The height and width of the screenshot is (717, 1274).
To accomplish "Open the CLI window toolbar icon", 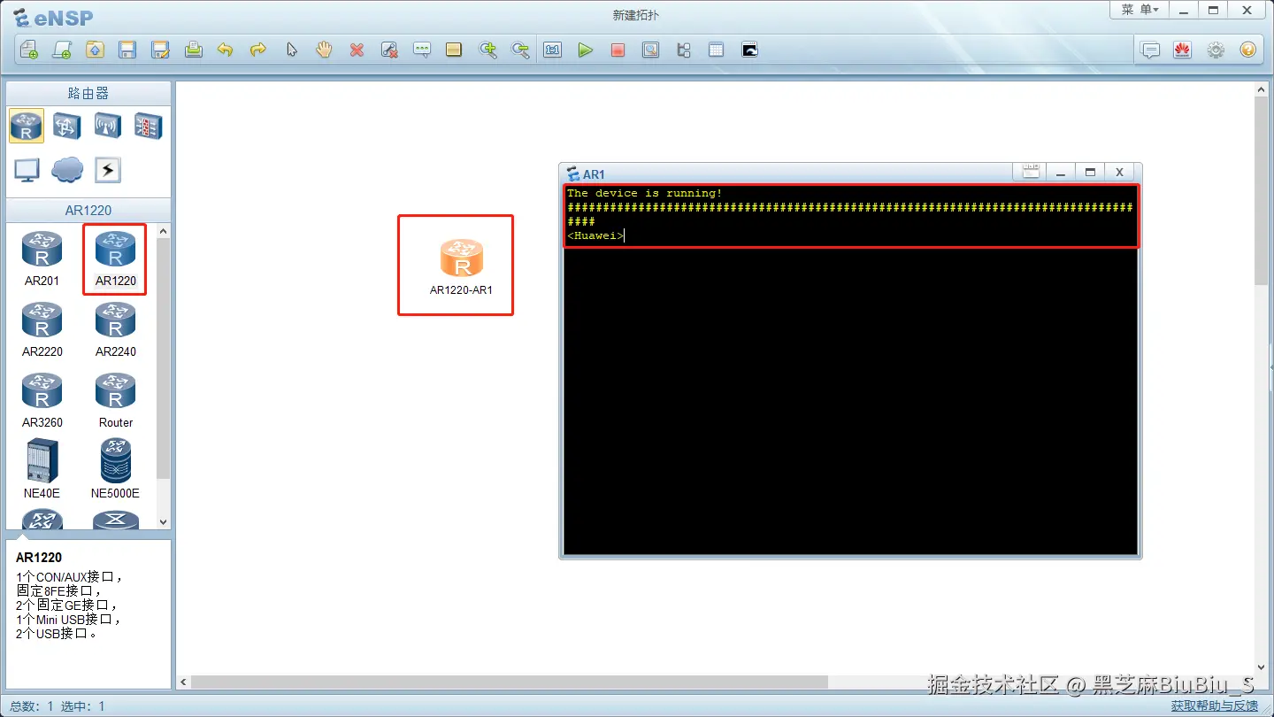I will [749, 50].
